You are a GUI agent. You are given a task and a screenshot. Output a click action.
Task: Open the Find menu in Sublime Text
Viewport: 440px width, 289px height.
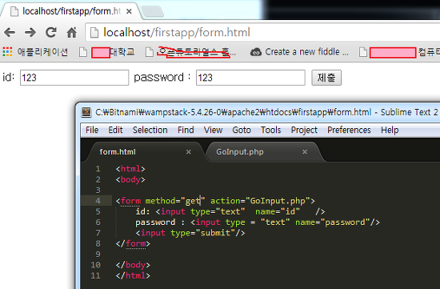tap(186, 130)
